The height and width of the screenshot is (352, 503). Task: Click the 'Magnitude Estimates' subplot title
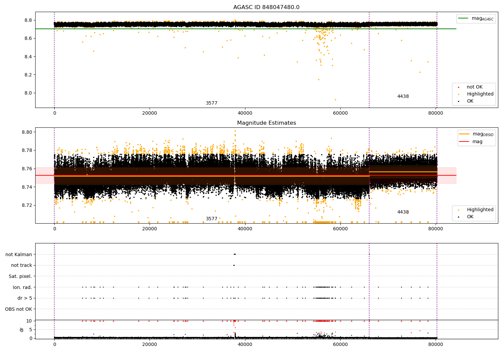[267, 123]
